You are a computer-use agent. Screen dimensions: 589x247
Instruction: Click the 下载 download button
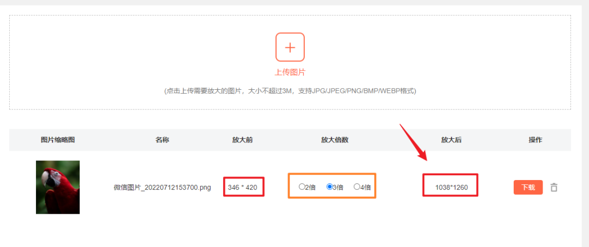tap(528, 187)
